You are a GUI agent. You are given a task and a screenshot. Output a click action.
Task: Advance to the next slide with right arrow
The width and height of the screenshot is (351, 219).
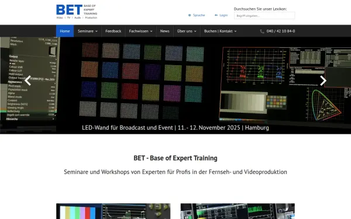(323, 81)
